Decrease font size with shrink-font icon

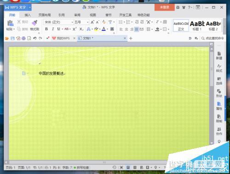[98, 22]
